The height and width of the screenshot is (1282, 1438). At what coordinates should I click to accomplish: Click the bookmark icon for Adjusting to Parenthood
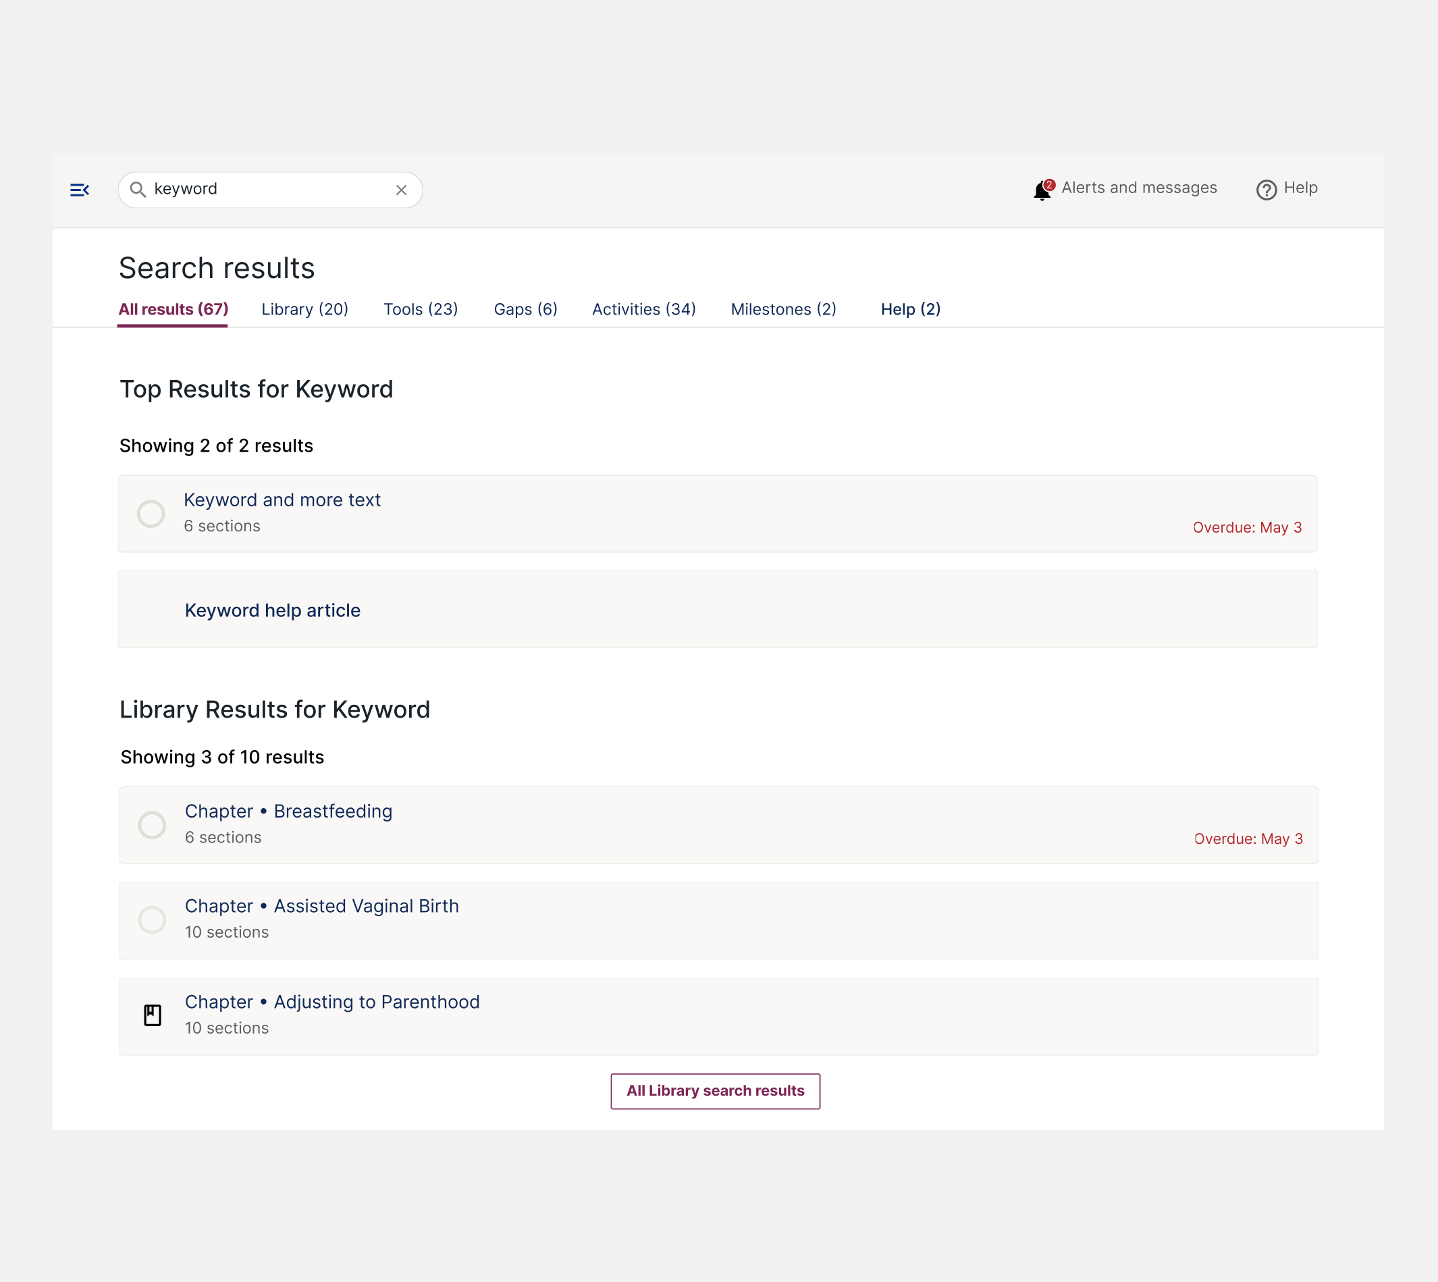[152, 1015]
